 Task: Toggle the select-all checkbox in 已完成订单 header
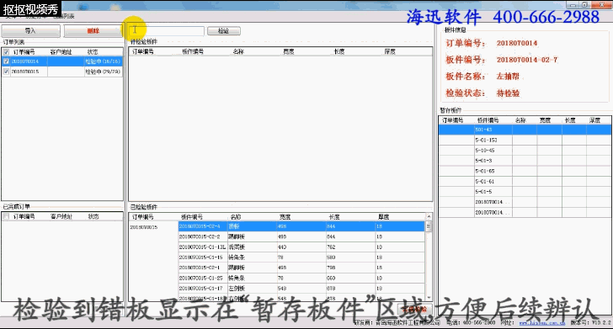pos(6,216)
